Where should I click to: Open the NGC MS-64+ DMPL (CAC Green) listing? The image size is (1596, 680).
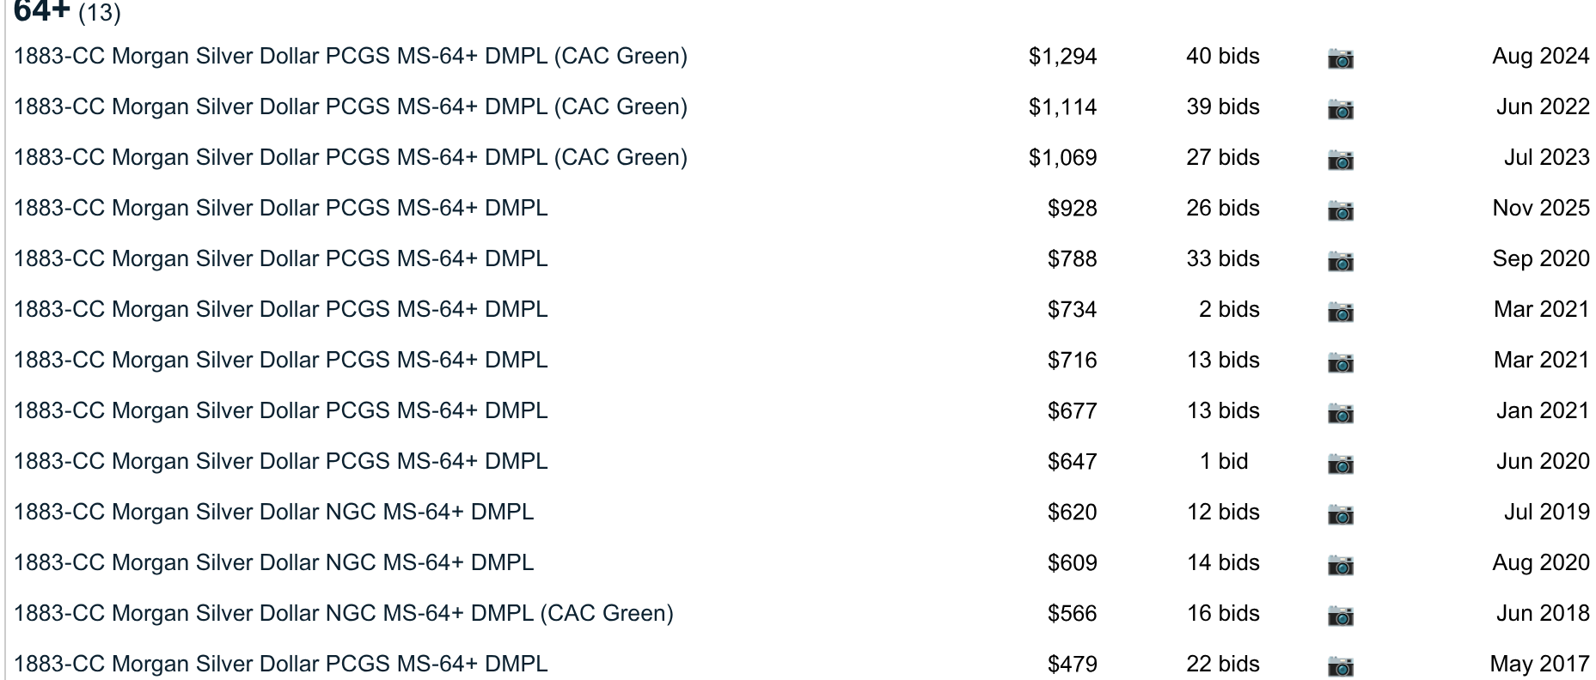[x=344, y=614]
